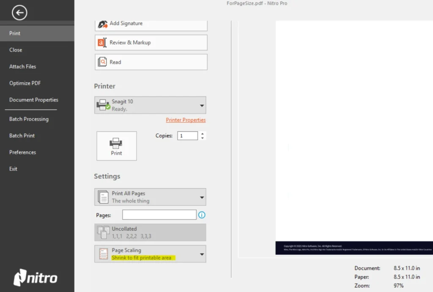Choose Close from the sidebar
Image resolution: width=433 pixels, height=292 pixels.
tap(16, 50)
